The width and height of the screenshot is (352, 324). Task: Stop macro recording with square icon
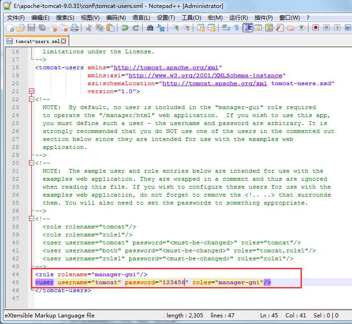point(326,28)
